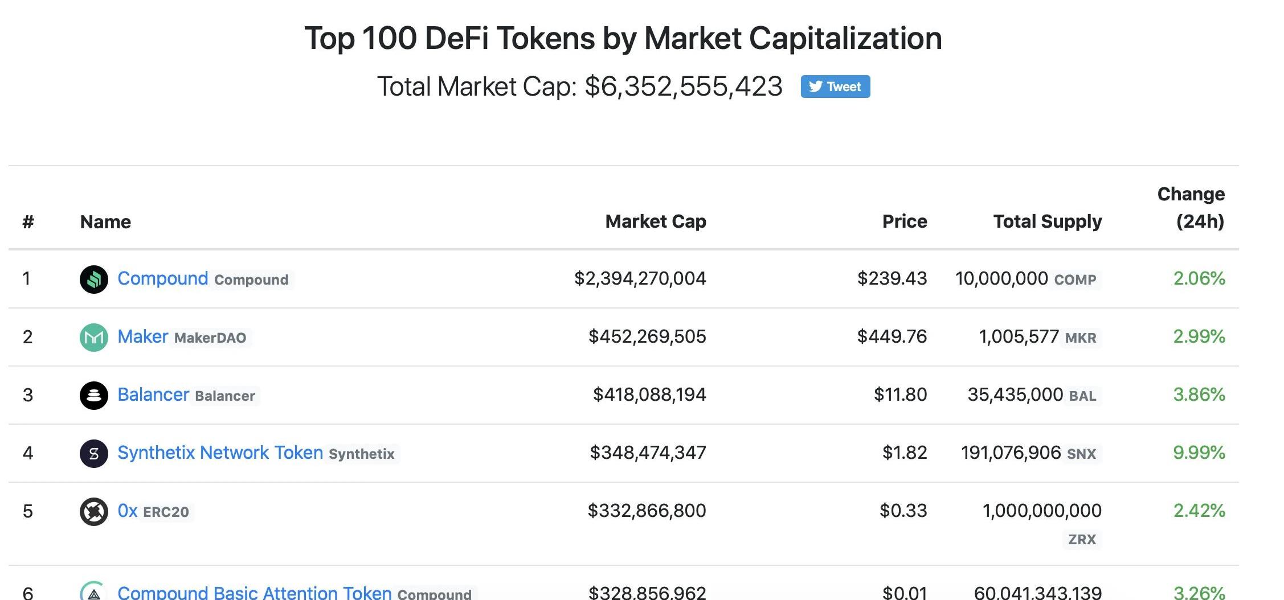The height and width of the screenshot is (600, 1284).
Task: Sort table by Total Supply header
Action: (x=1047, y=221)
